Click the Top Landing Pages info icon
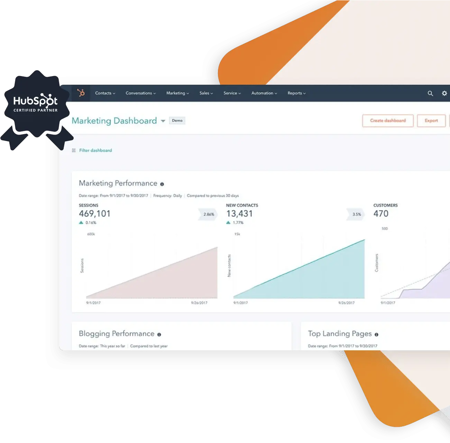The width and height of the screenshot is (450, 443). [376, 335]
